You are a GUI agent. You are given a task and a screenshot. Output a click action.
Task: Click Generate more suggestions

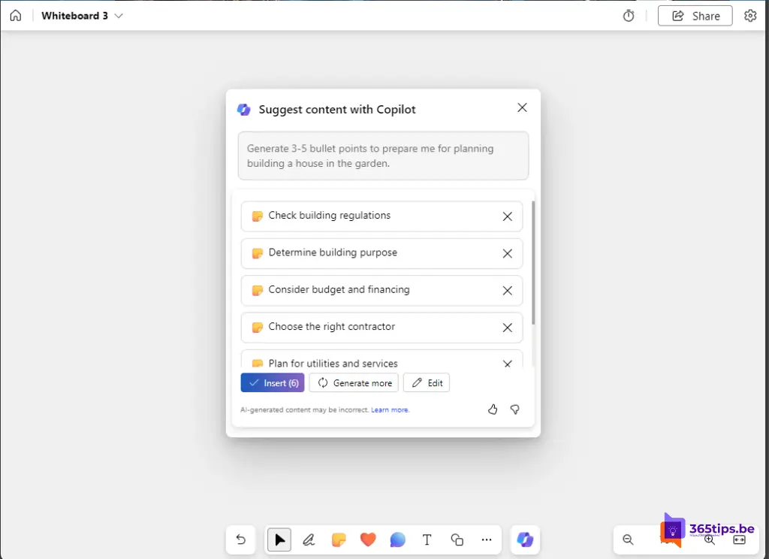[354, 383]
